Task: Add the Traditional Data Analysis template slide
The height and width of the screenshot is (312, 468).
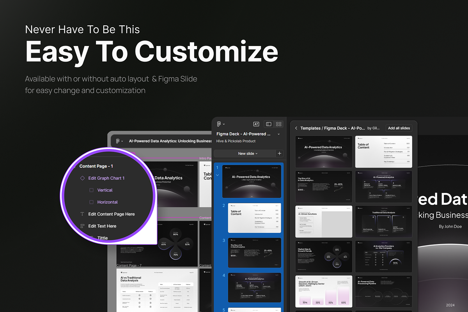Action: (x=384, y=222)
